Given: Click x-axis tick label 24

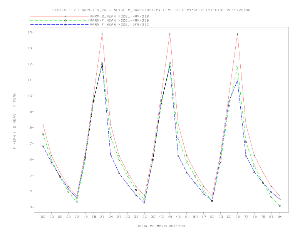Looking at the screenshot, I should click(111, 217).
